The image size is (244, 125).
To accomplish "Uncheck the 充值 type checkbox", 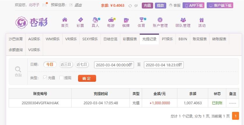I will (45, 77).
